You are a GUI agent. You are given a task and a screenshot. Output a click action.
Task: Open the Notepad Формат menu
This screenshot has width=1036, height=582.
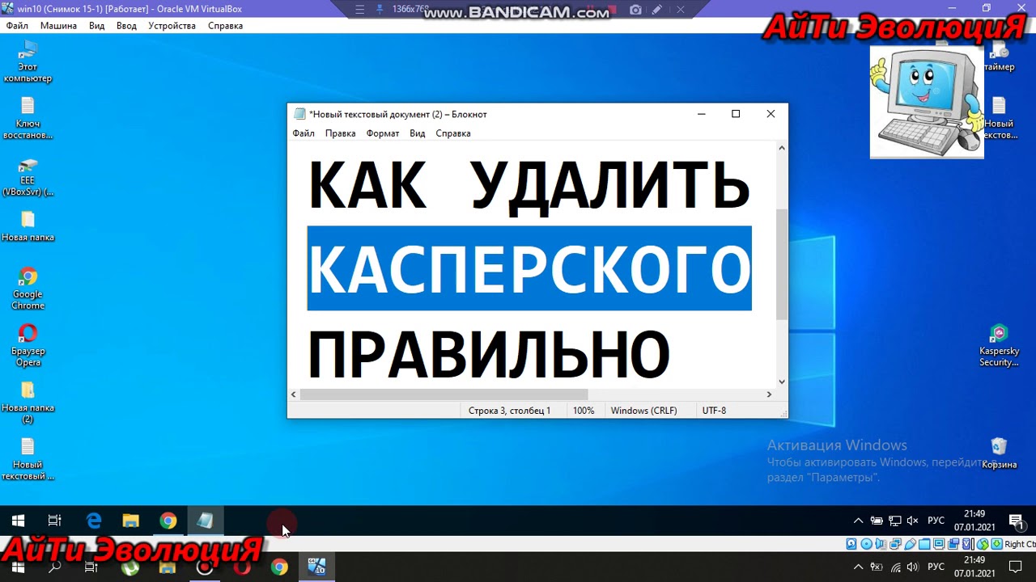click(383, 133)
